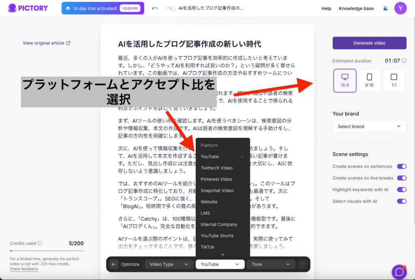The image size is (415, 280).
Task: Toggle Highlight keywords with AI
Action: point(402,190)
